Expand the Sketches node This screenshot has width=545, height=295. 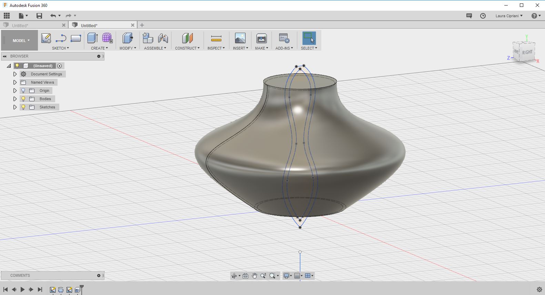tap(15, 107)
